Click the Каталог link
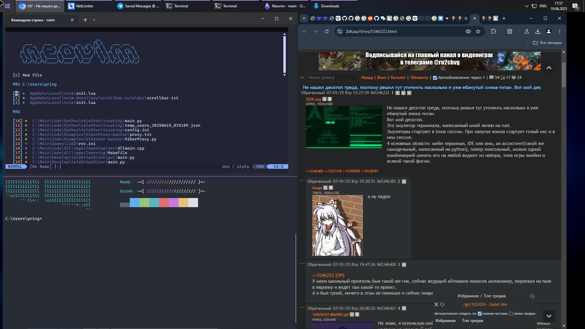This screenshot has width=585, height=329. coord(398,77)
